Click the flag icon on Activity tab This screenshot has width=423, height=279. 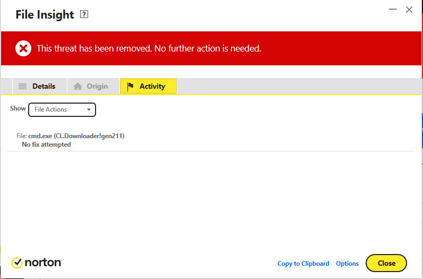(x=131, y=86)
